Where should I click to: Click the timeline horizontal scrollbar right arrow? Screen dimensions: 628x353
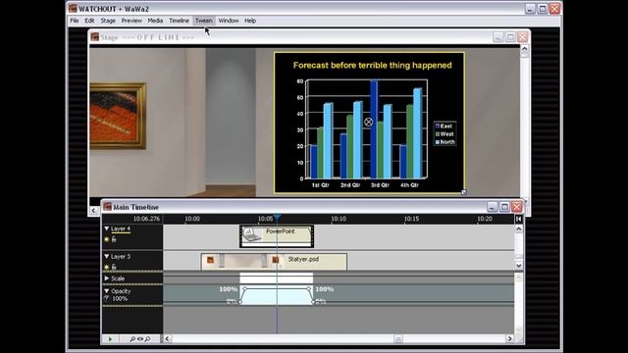coord(509,338)
